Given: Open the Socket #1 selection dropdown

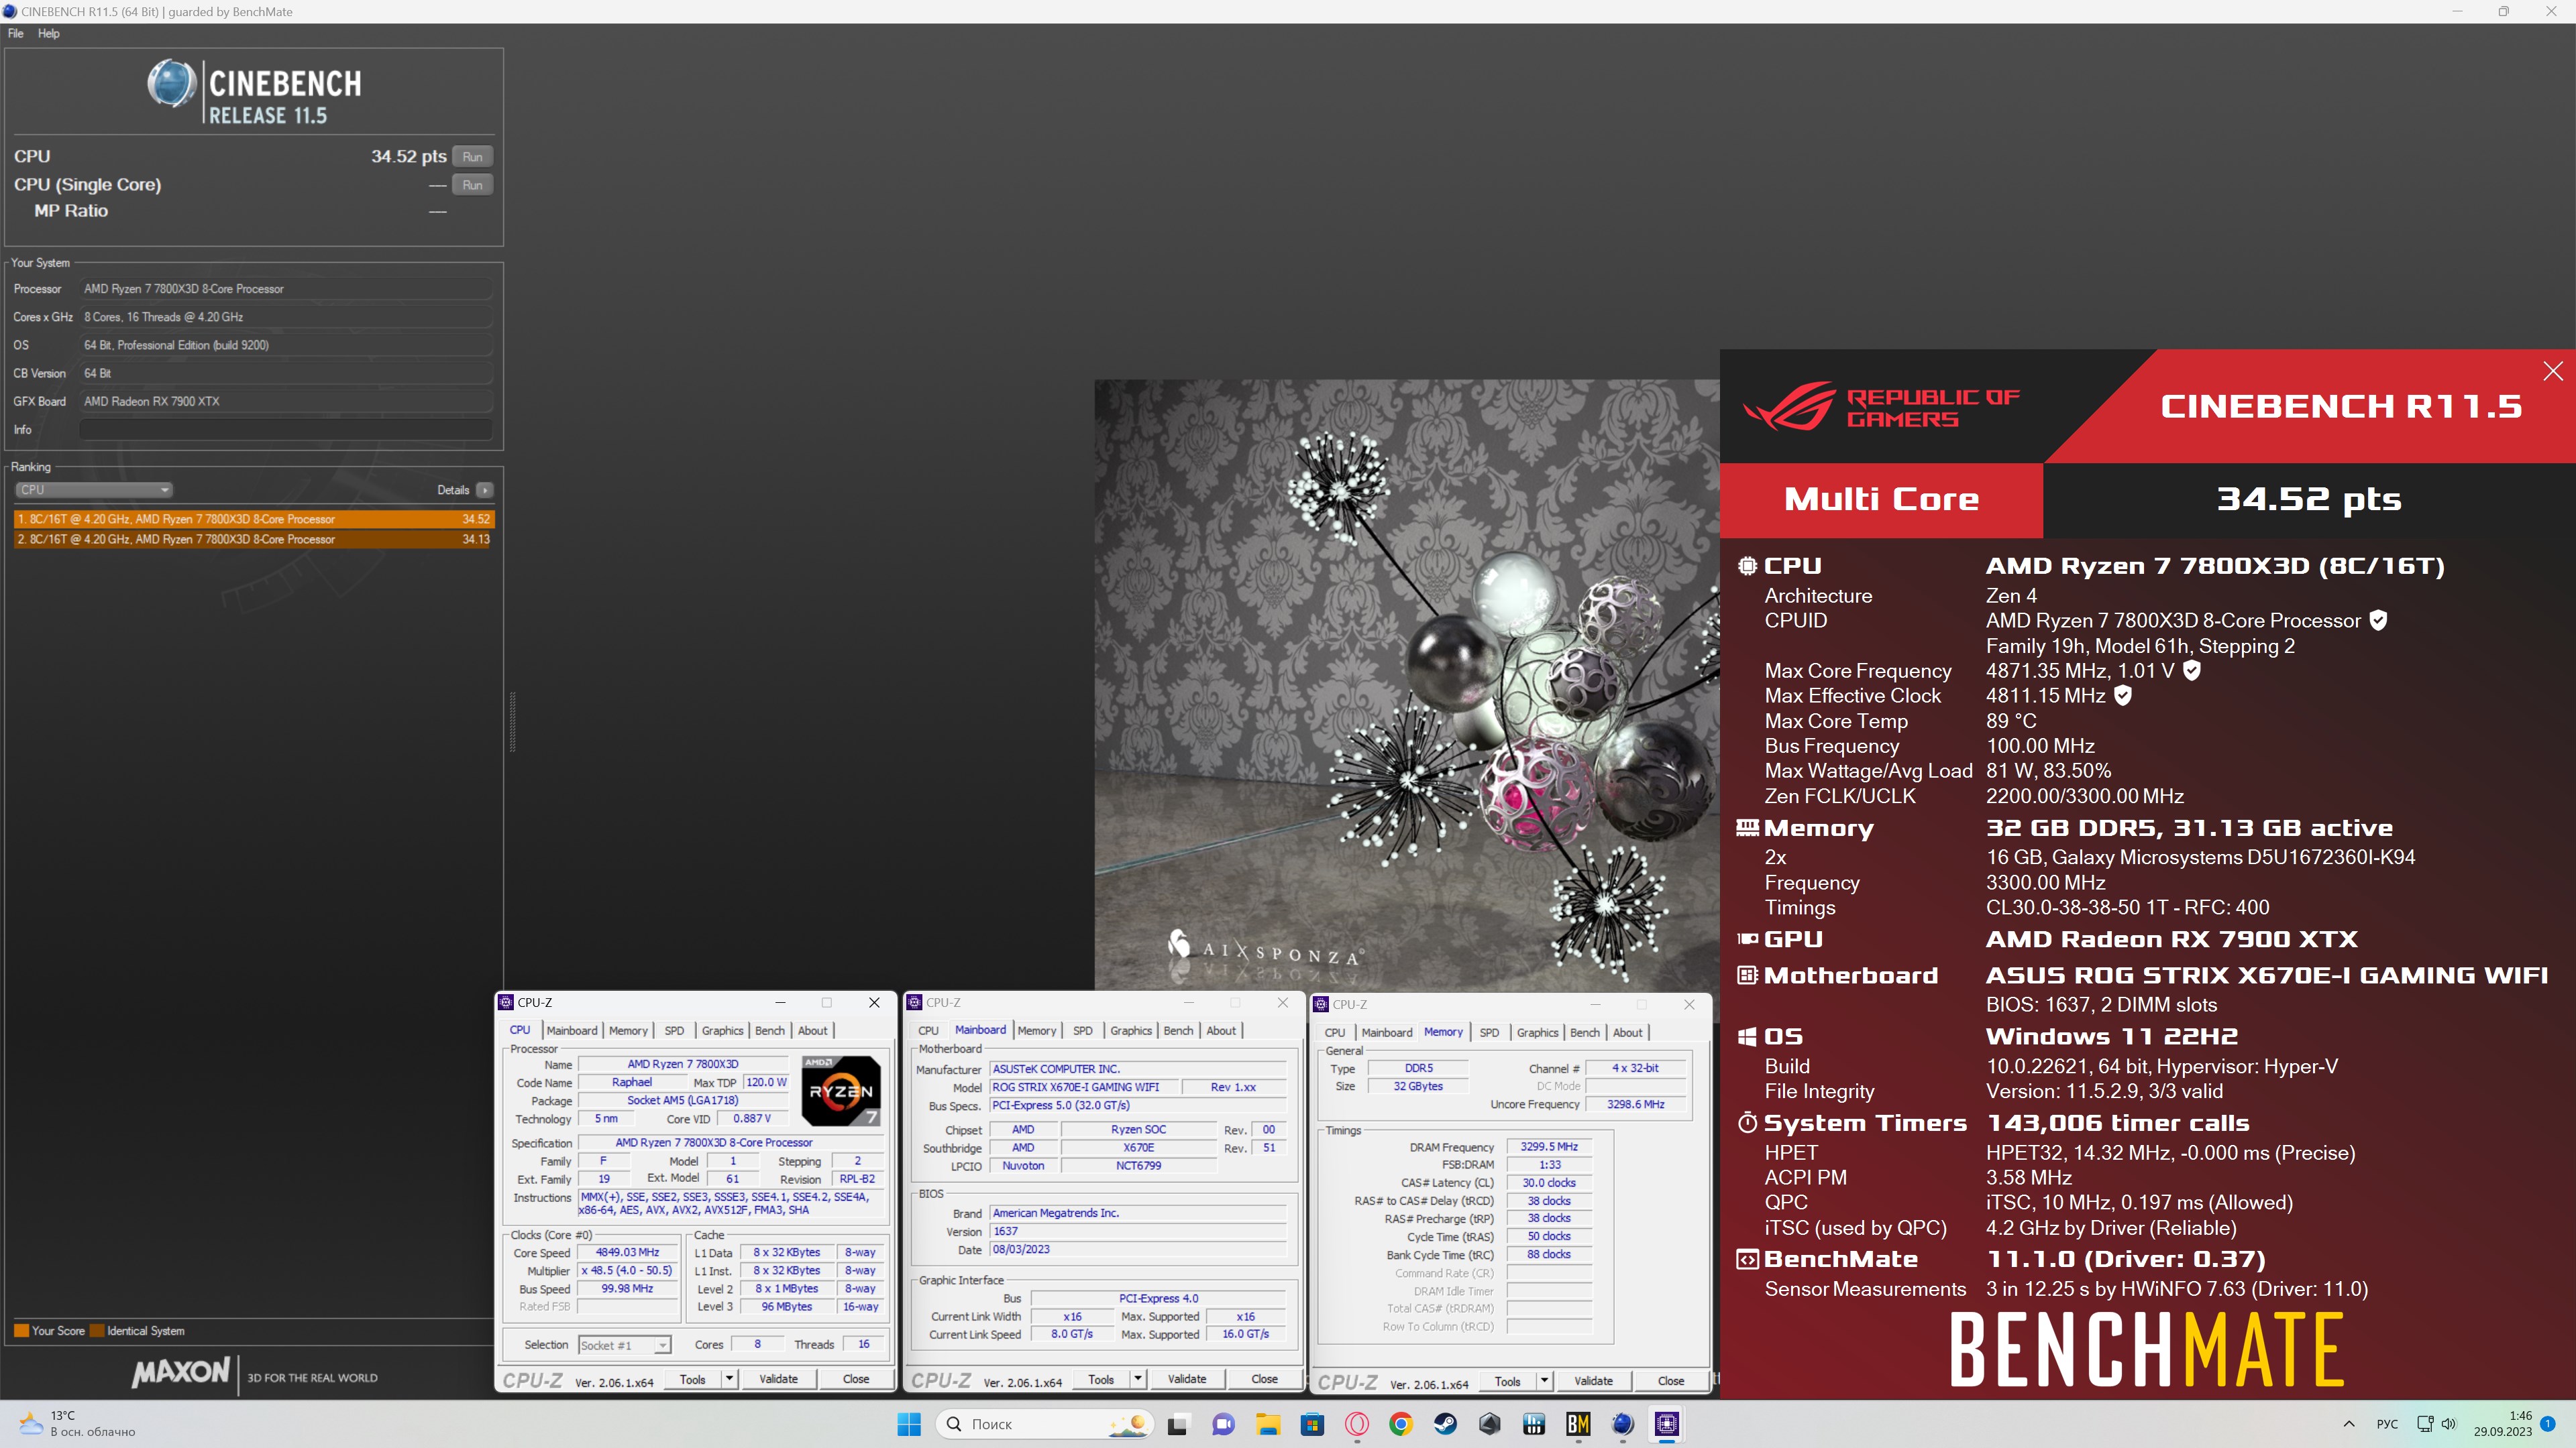Looking at the screenshot, I should (x=624, y=1345).
